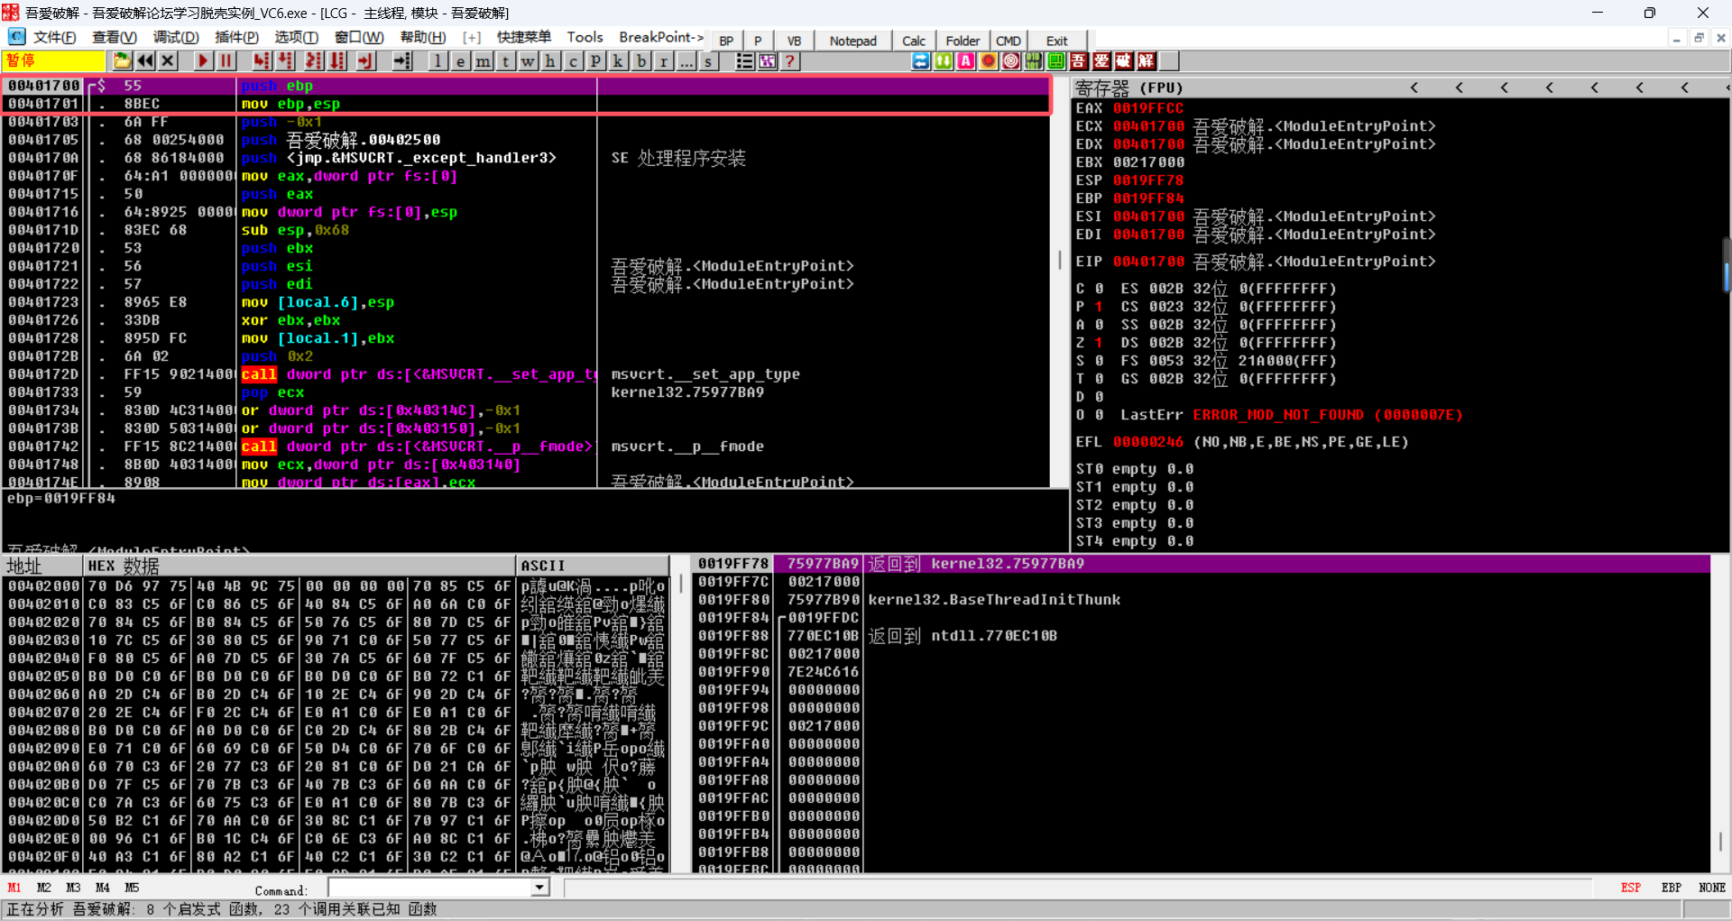The width and height of the screenshot is (1732, 921).
Task: Click the Open file folder toolbar icon
Action: (x=123, y=61)
